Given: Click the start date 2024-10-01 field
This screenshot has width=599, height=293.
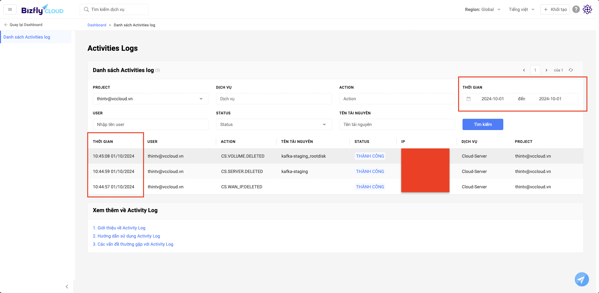Looking at the screenshot, I should (492, 99).
